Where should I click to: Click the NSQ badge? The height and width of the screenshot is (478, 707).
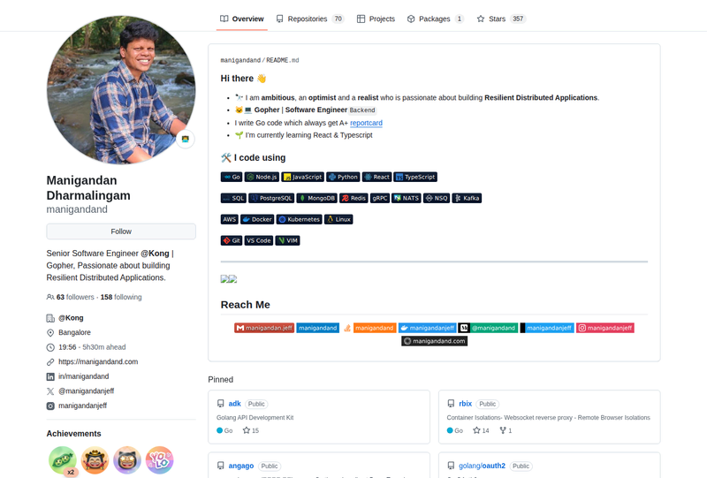pyautogui.click(x=437, y=198)
